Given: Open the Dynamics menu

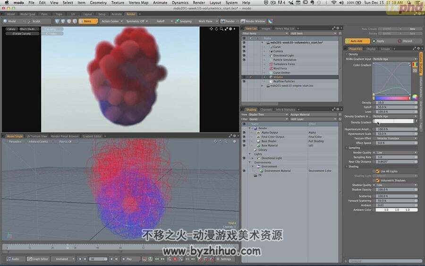Looking at the screenshot, I should tap(180, 2).
